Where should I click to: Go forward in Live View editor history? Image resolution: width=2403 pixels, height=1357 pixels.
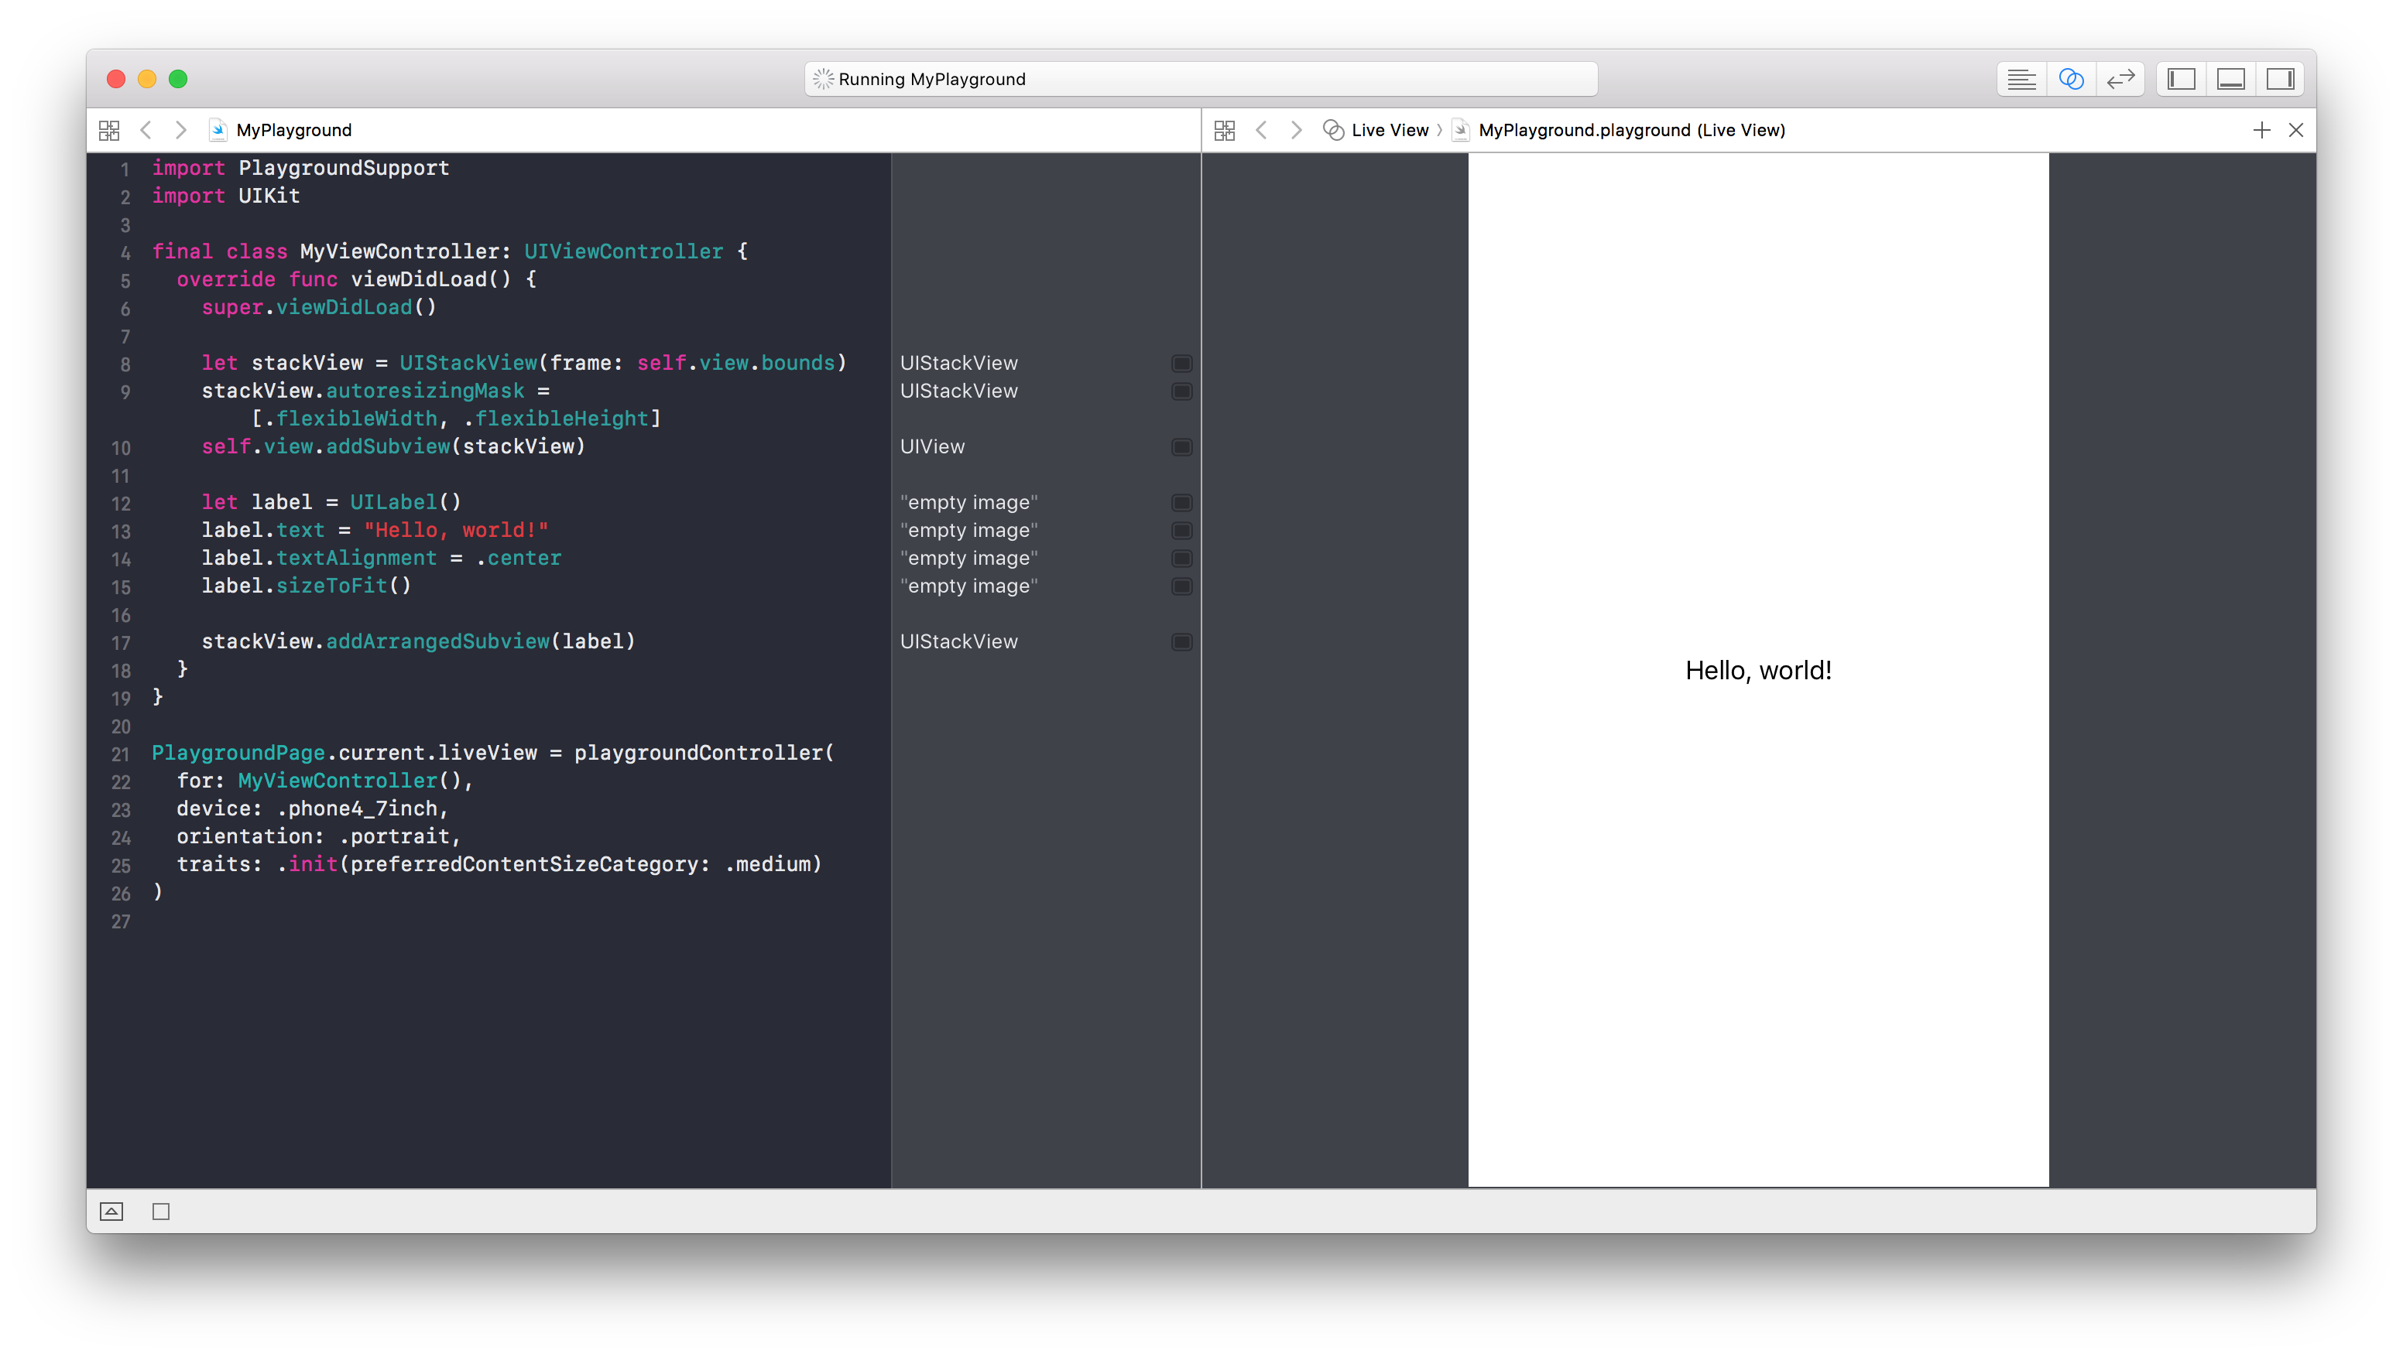click(1296, 131)
